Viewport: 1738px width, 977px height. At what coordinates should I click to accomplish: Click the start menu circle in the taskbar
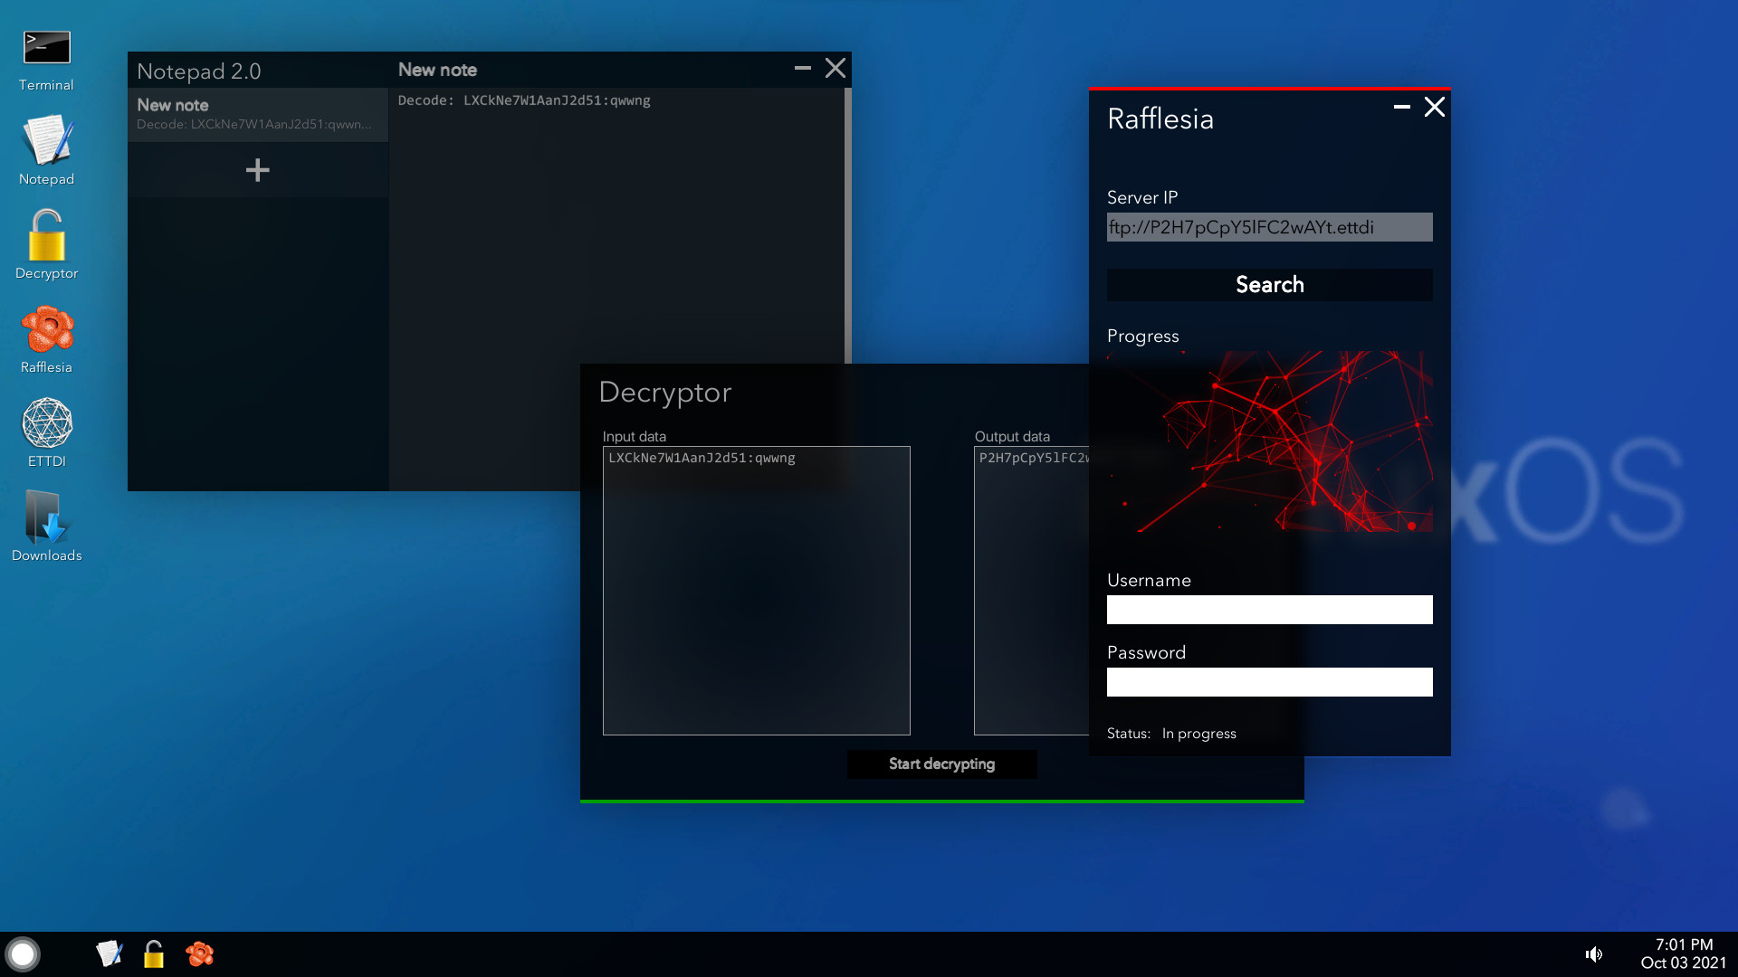[24, 953]
